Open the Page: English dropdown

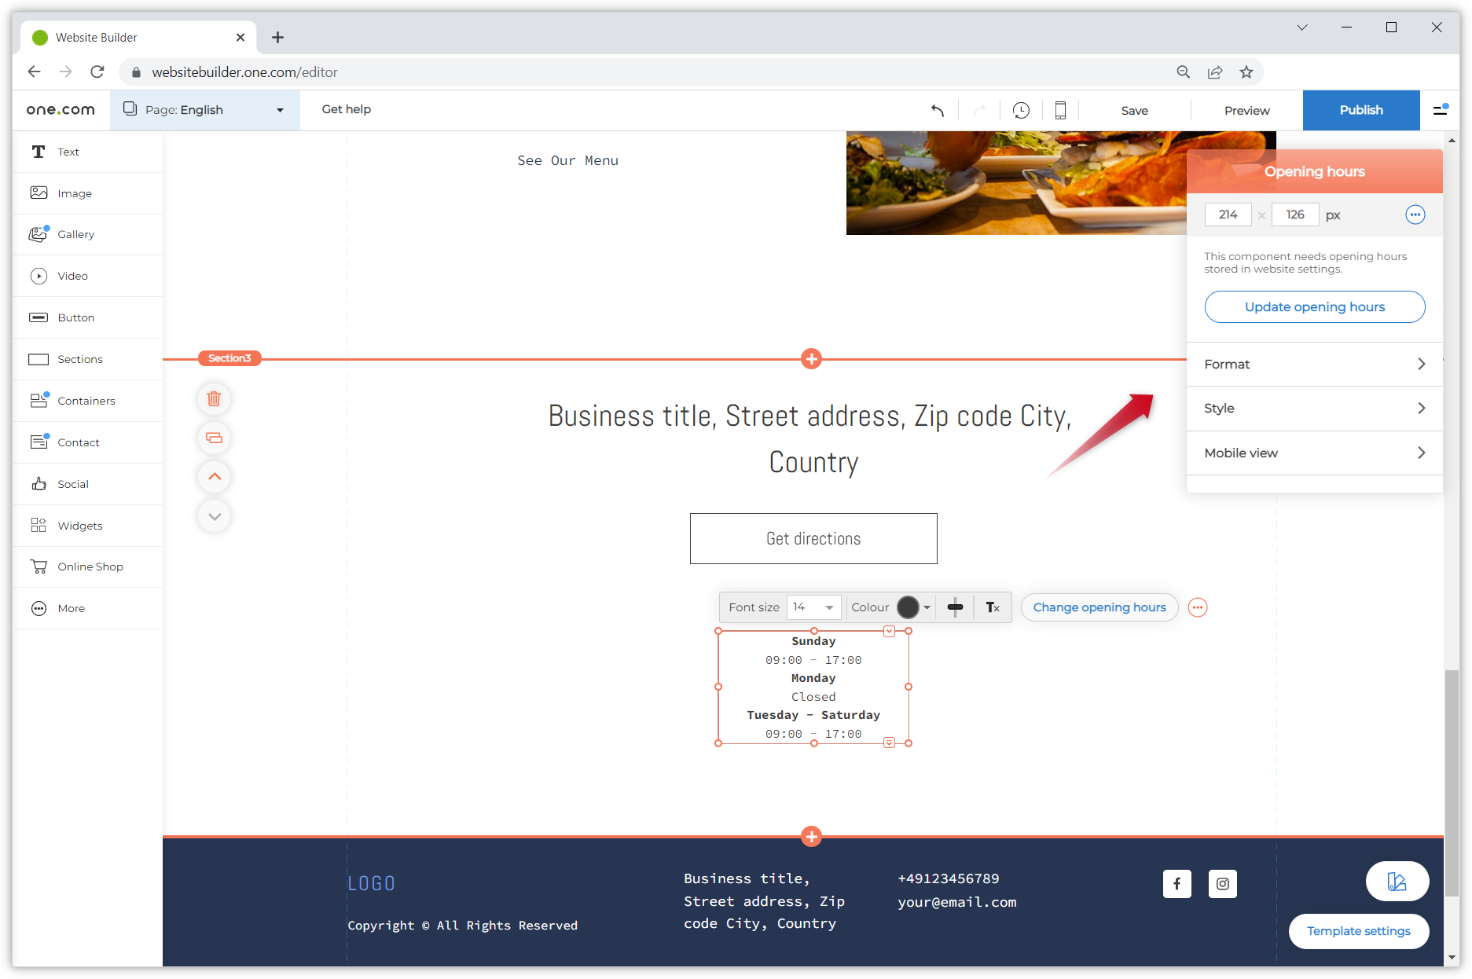(x=205, y=110)
